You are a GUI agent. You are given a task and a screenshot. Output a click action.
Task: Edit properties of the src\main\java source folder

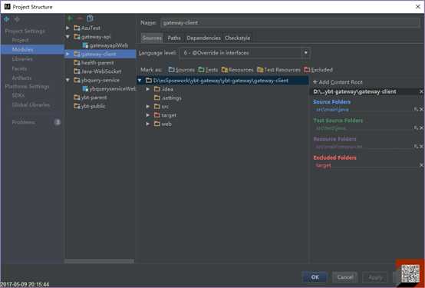point(416,109)
